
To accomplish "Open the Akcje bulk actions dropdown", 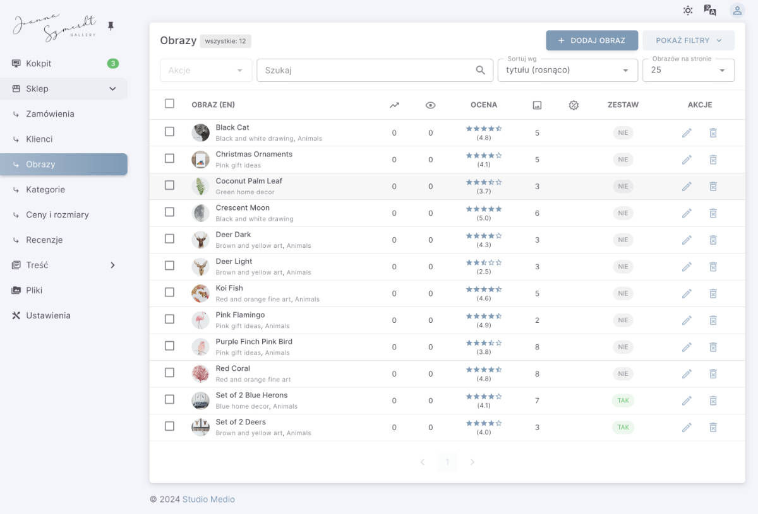I will pos(206,70).
